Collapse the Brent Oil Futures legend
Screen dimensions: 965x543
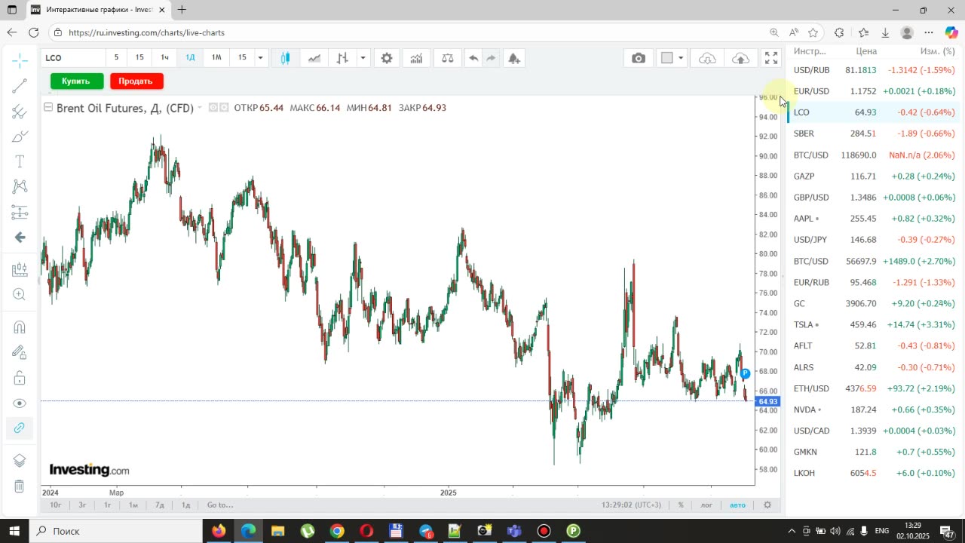click(x=48, y=107)
